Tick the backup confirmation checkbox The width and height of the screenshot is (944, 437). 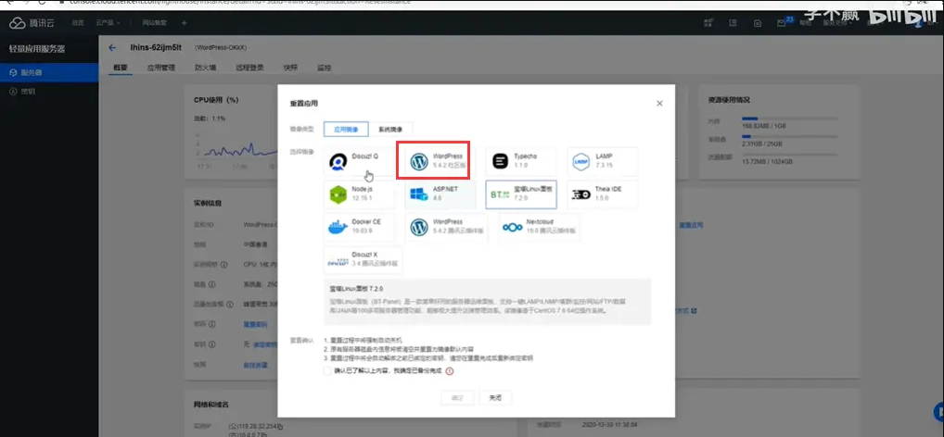click(x=327, y=371)
